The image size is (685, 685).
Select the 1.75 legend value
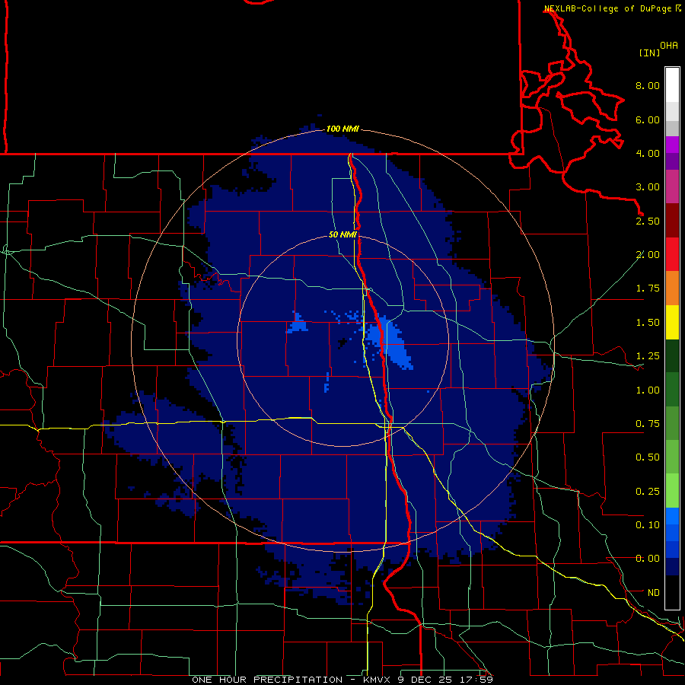pos(648,288)
